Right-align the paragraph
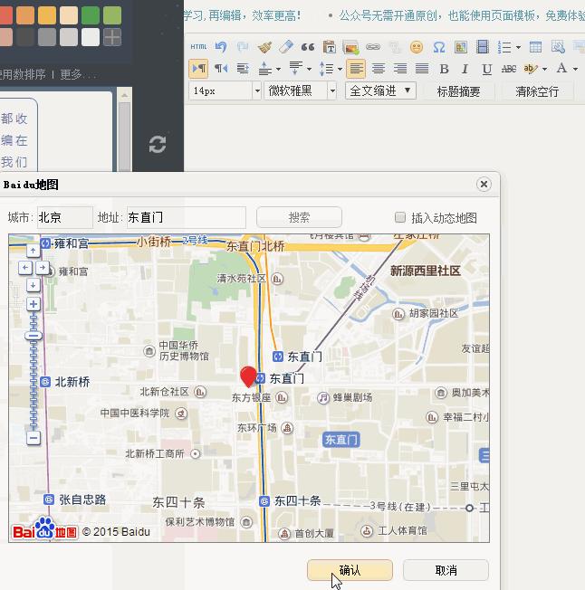This screenshot has width=585, height=590. (399, 69)
